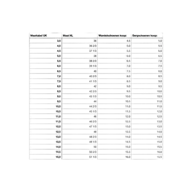The height and width of the screenshot is (192, 192).
Task: Click NL size 46 cell
Action: (80, 117)
